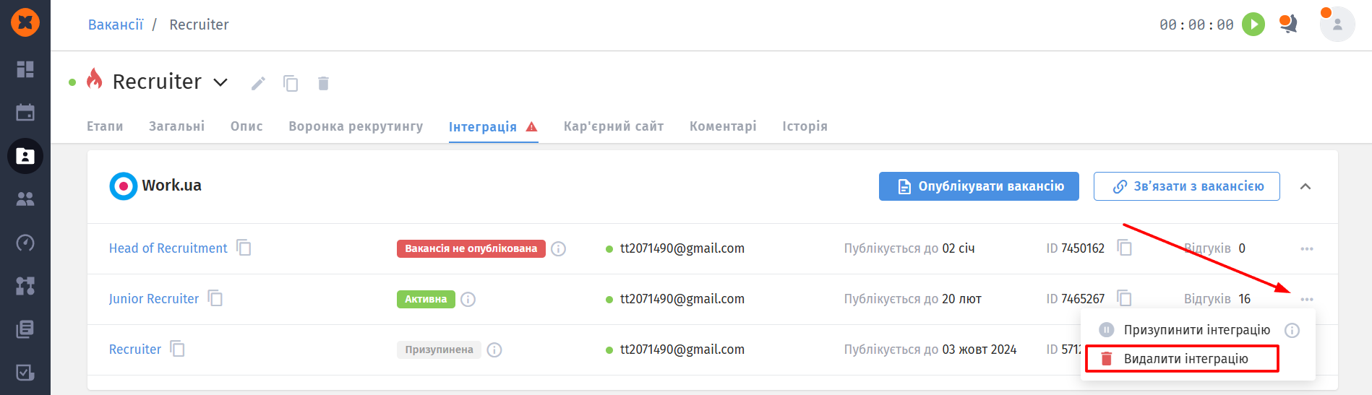This screenshot has width=1372, height=395.
Task: Open three-dot menu for Junior Recruiter
Action: click(x=1307, y=300)
